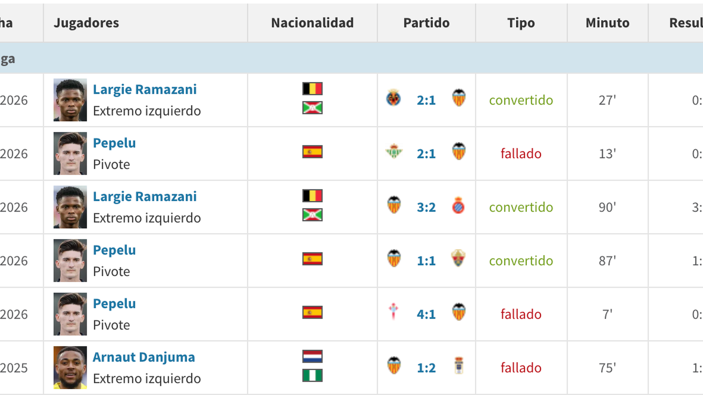Select the Real Oviedo crest in Danjuma's row
Viewport: 703px width, 395px height.
pyautogui.click(x=459, y=367)
